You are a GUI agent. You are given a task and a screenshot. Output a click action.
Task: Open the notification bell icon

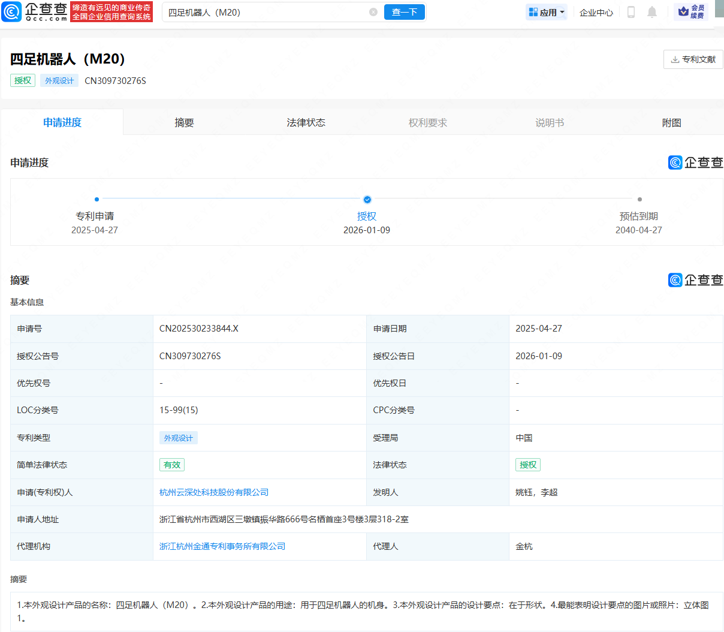[x=652, y=12]
